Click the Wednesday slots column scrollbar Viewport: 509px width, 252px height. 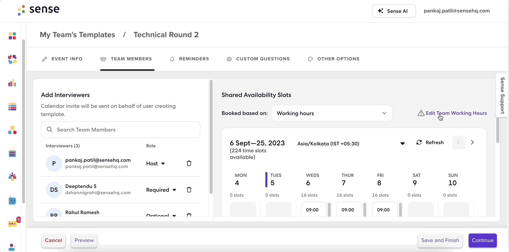click(x=329, y=210)
